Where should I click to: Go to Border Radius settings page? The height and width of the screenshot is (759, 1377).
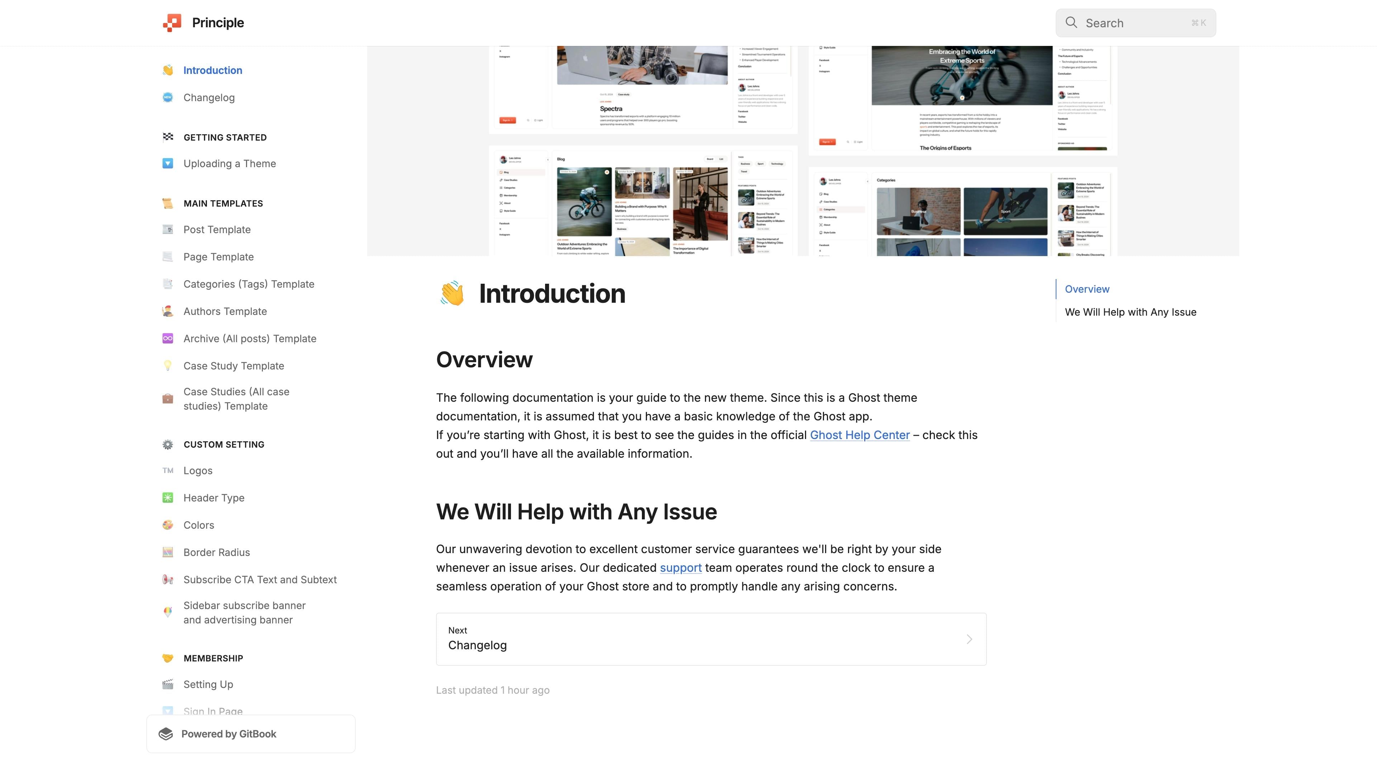pyautogui.click(x=216, y=552)
